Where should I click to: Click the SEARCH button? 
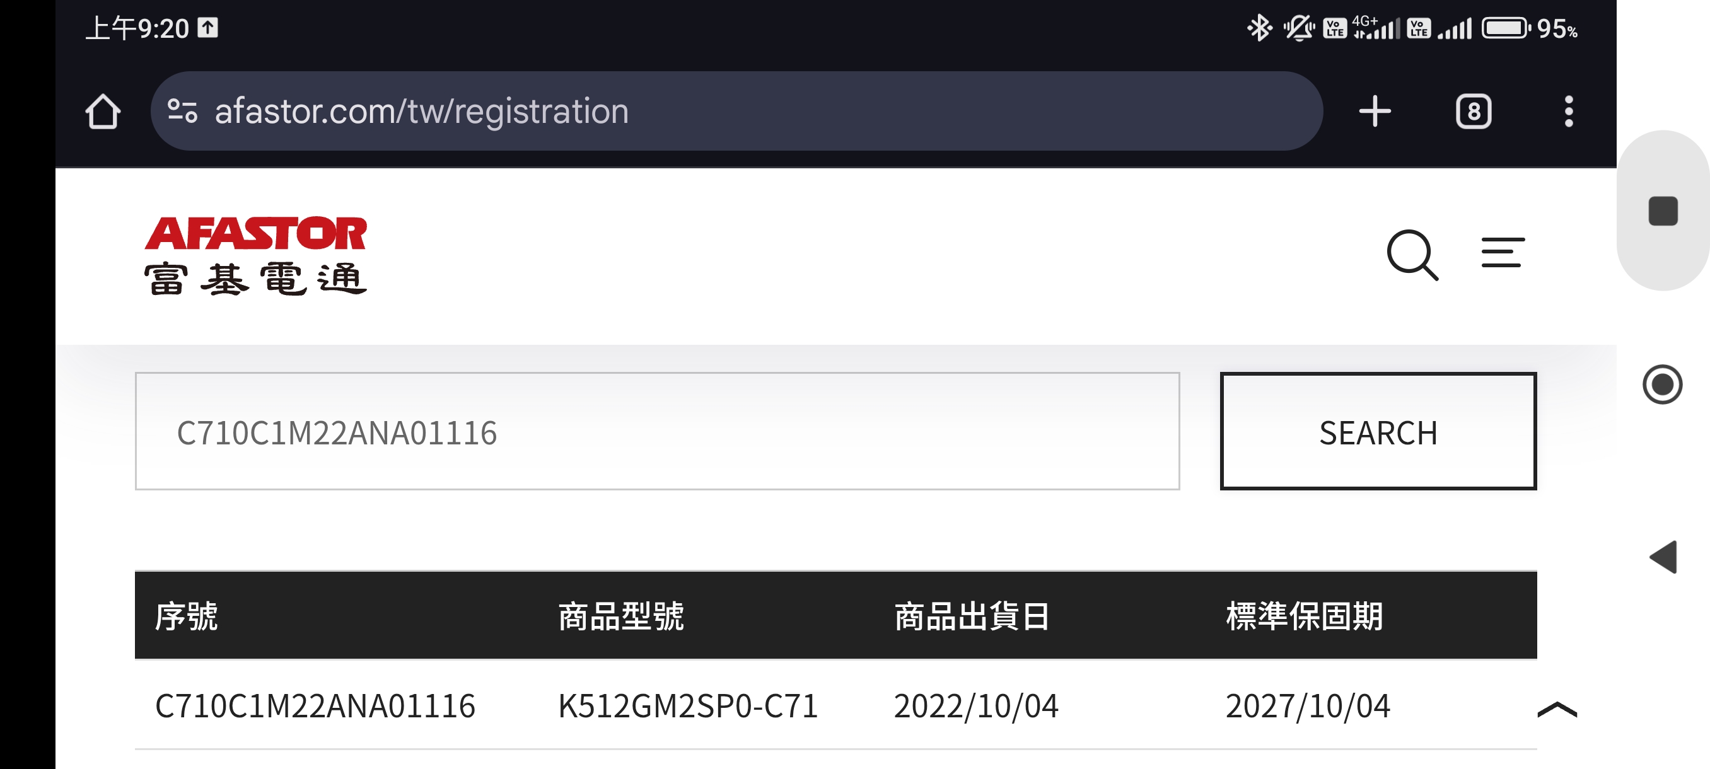[x=1378, y=431]
